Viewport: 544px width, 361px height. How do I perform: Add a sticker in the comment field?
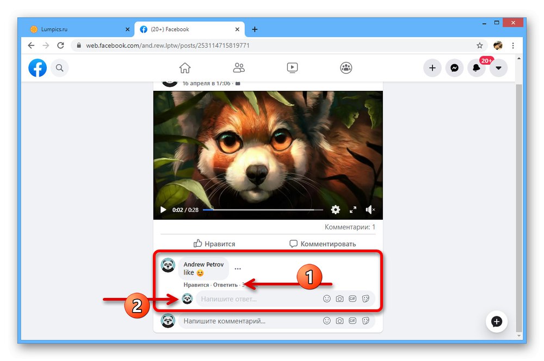366,321
